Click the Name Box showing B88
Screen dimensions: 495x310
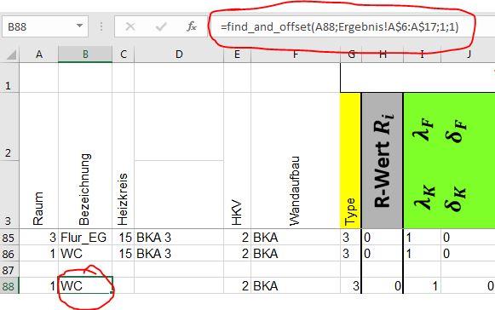[45, 27]
